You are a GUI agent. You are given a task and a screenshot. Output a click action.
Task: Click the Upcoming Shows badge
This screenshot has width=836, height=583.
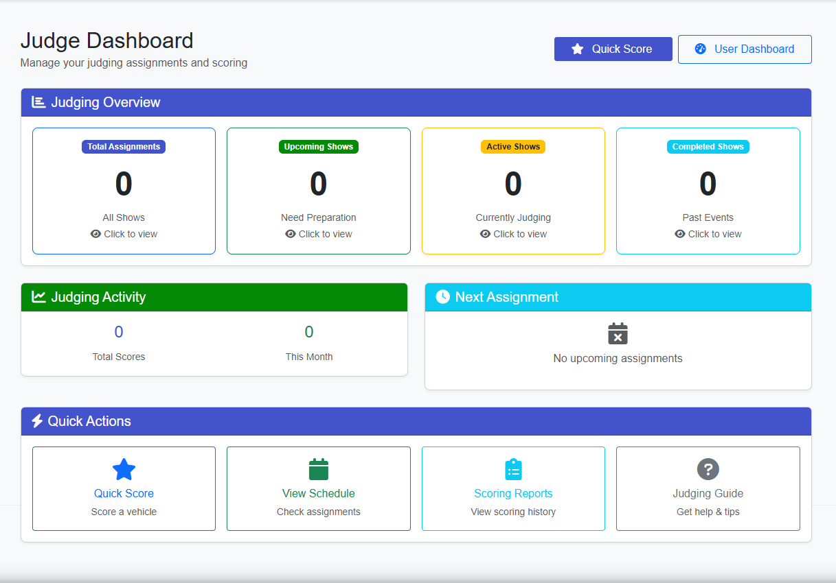pos(318,146)
